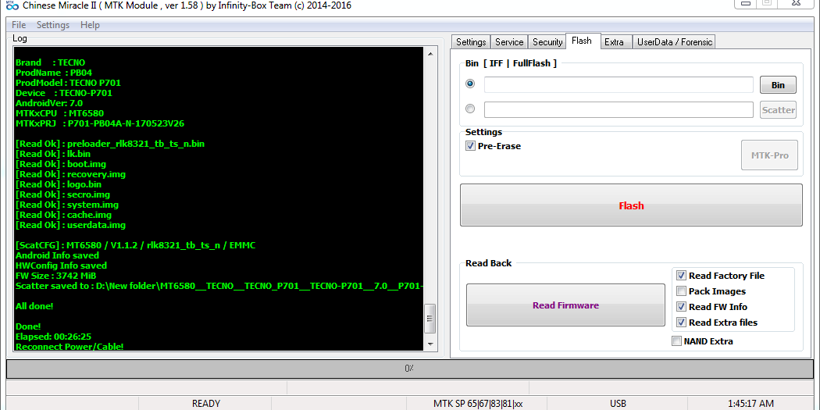Click the '[ScatCFG]' log line
This screenshot has height=410, width=820.
tap(135, 244)
